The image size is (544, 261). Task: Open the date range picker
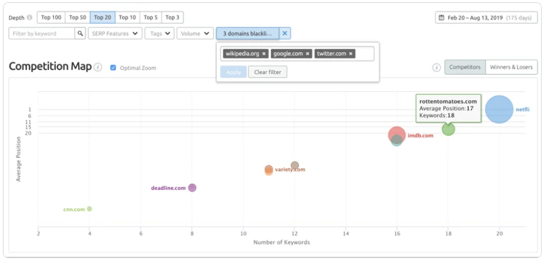[x=486, y=18]
